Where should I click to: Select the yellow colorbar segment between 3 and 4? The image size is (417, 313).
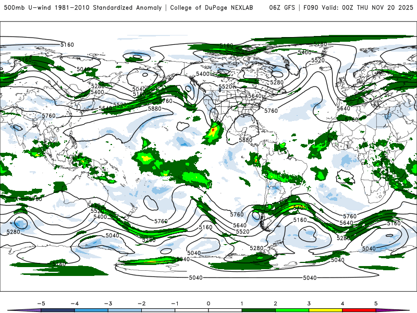[325, 310]
